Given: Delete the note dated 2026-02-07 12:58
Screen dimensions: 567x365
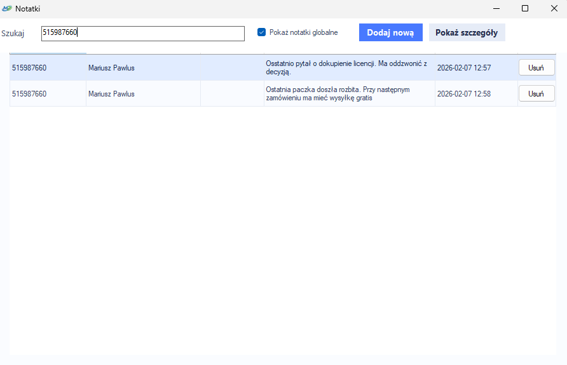Looking at the screenshot, I should click(536, 94).
